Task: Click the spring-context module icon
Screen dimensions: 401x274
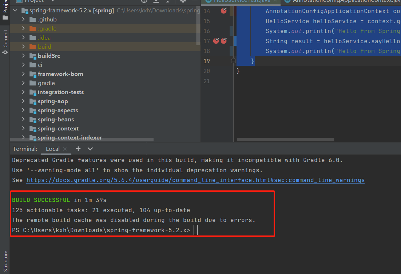Action: point(33,129)
